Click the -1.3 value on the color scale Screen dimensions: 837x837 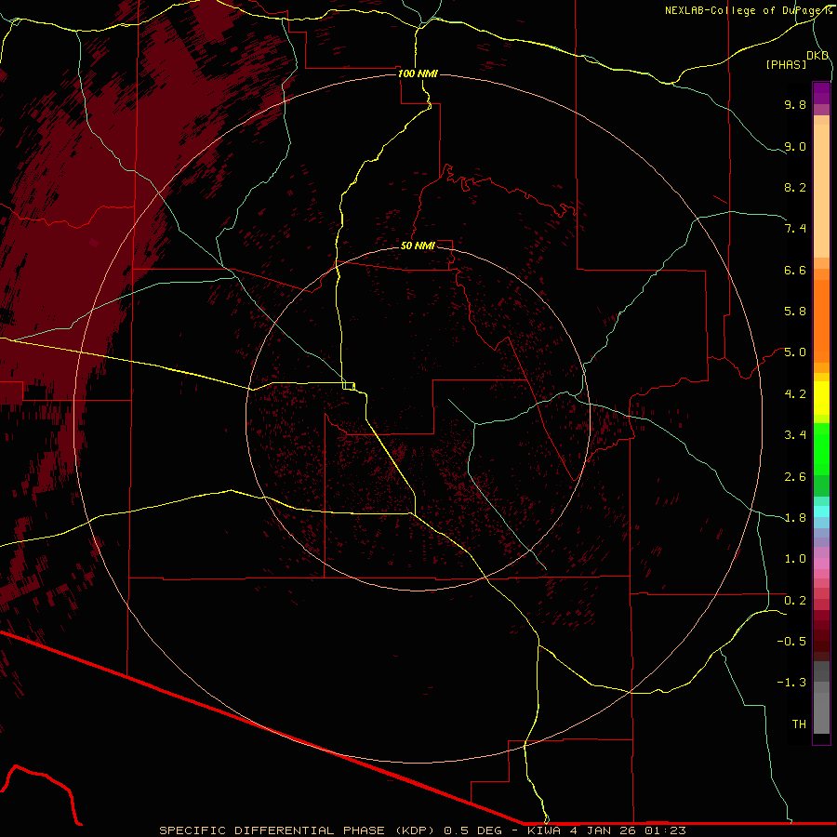point(791,683)
